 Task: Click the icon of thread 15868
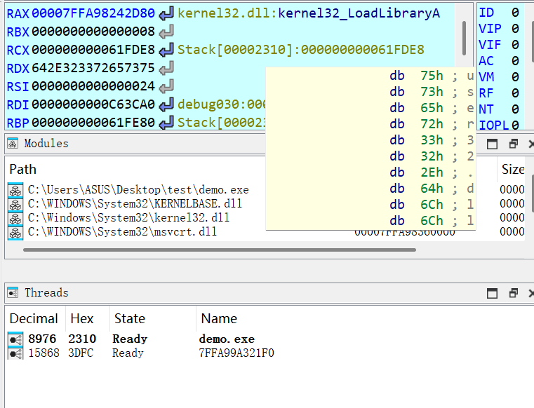[x=15, y=353]
